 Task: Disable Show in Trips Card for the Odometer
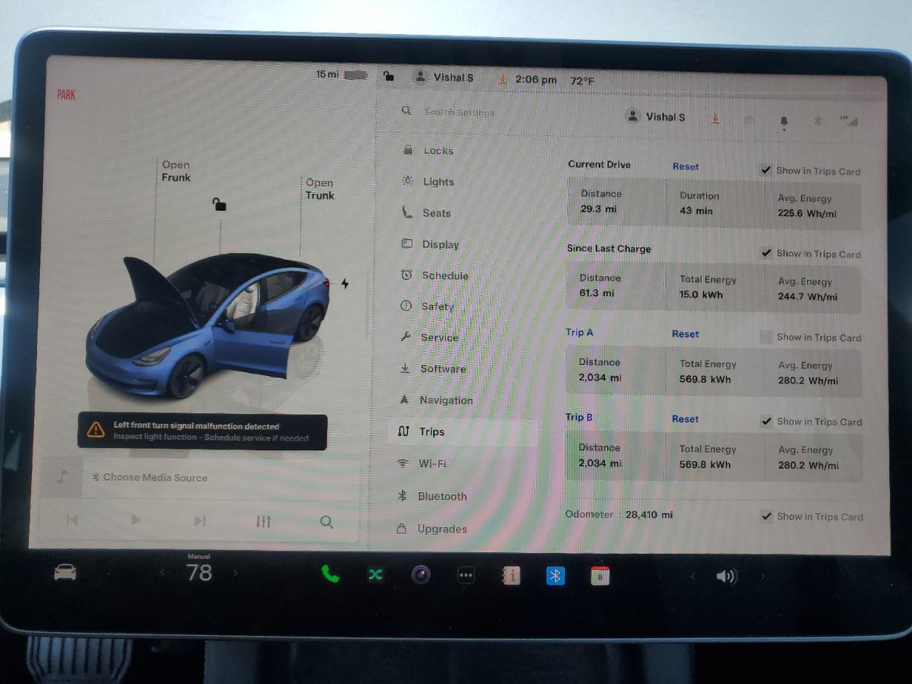pyautogui.click(x=767, y=516)
